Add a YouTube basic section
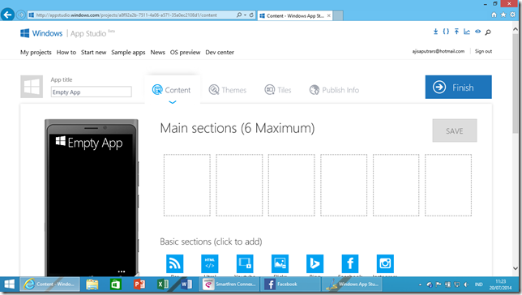 [245, 263]
